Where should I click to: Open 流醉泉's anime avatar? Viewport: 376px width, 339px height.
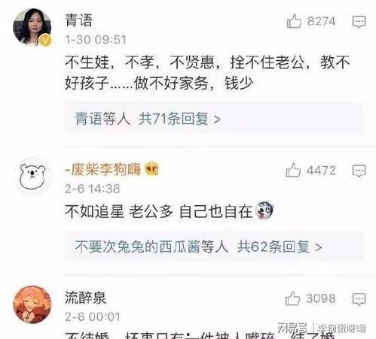click(x=32, y=304)
